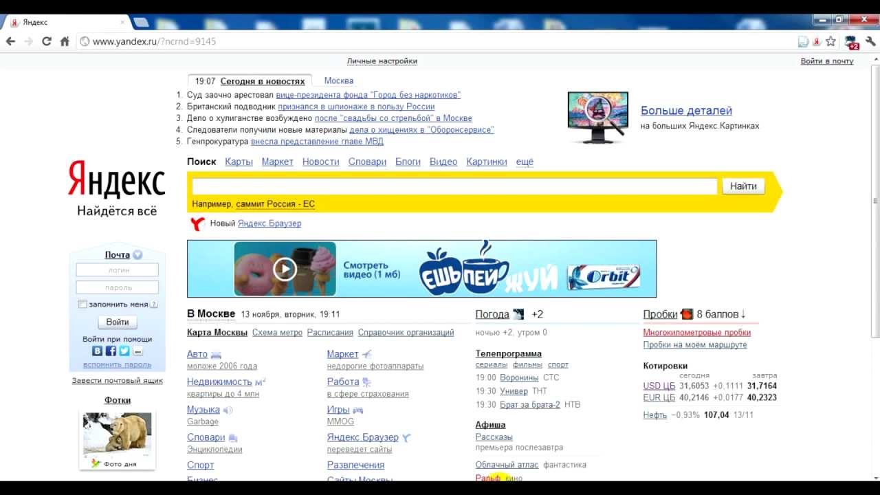Click the car icon next to Авто

pyautogui.click(x=216, y=355)
